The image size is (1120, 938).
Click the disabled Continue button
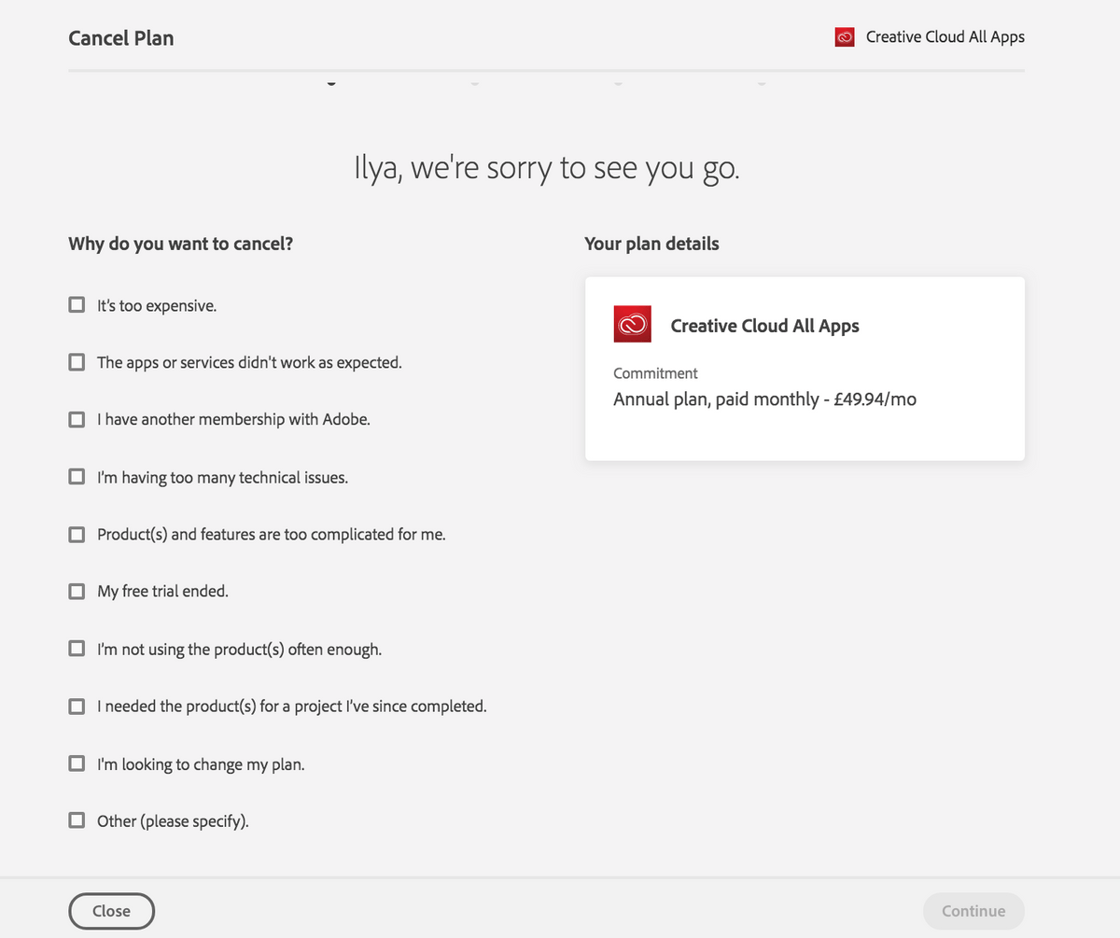(973, 911)
